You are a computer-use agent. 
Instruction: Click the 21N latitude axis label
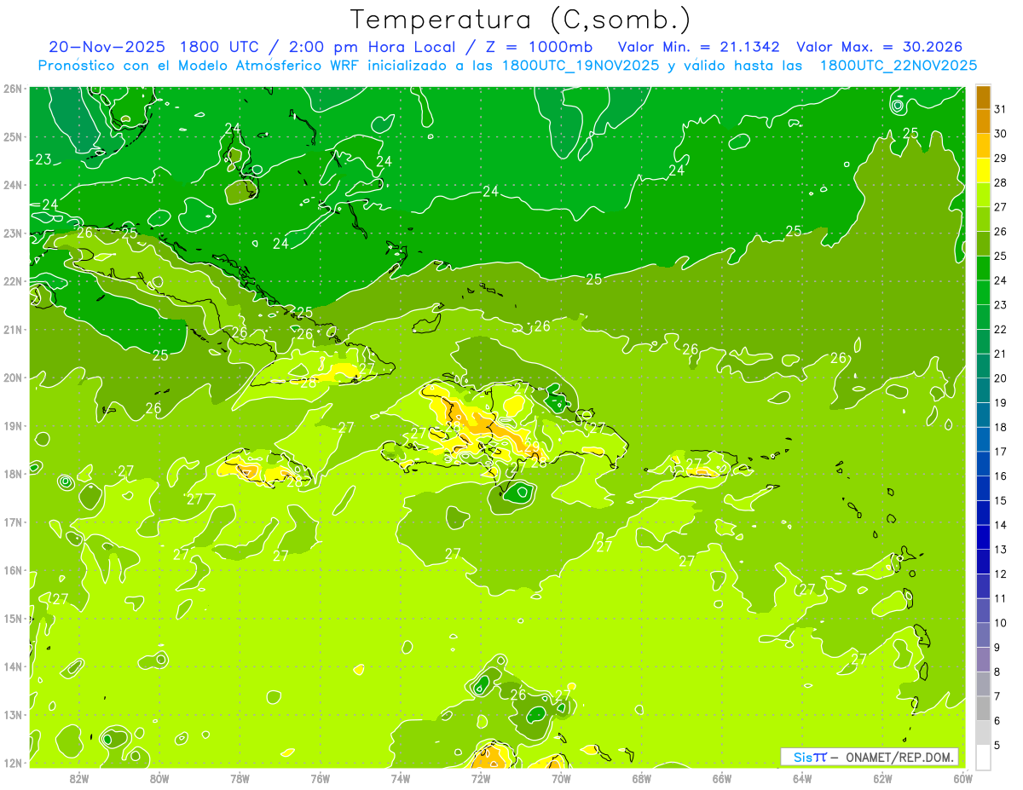13,329
